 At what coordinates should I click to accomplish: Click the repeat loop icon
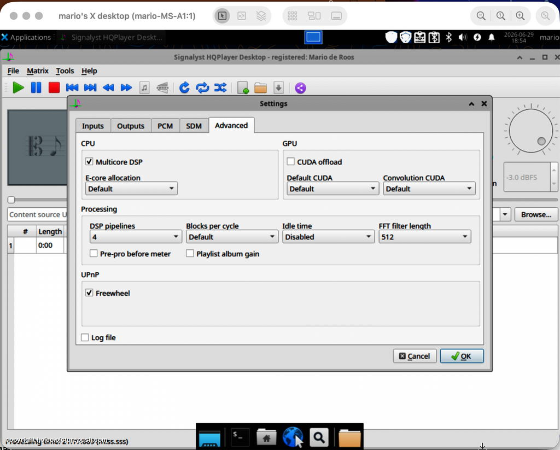tap(202, 87)
